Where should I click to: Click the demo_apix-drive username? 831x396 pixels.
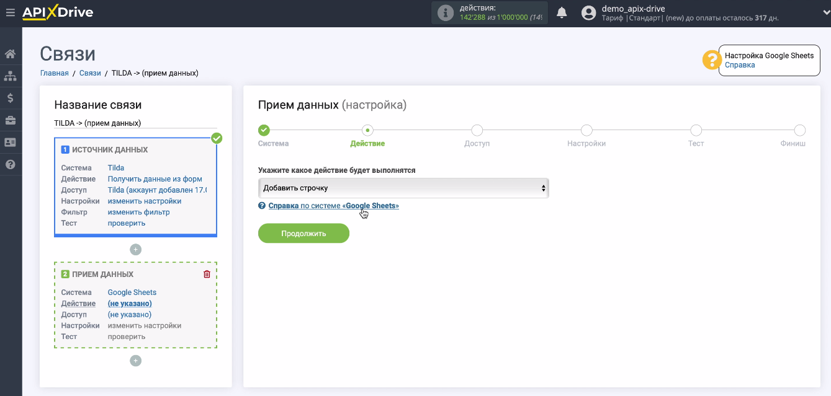633,9
